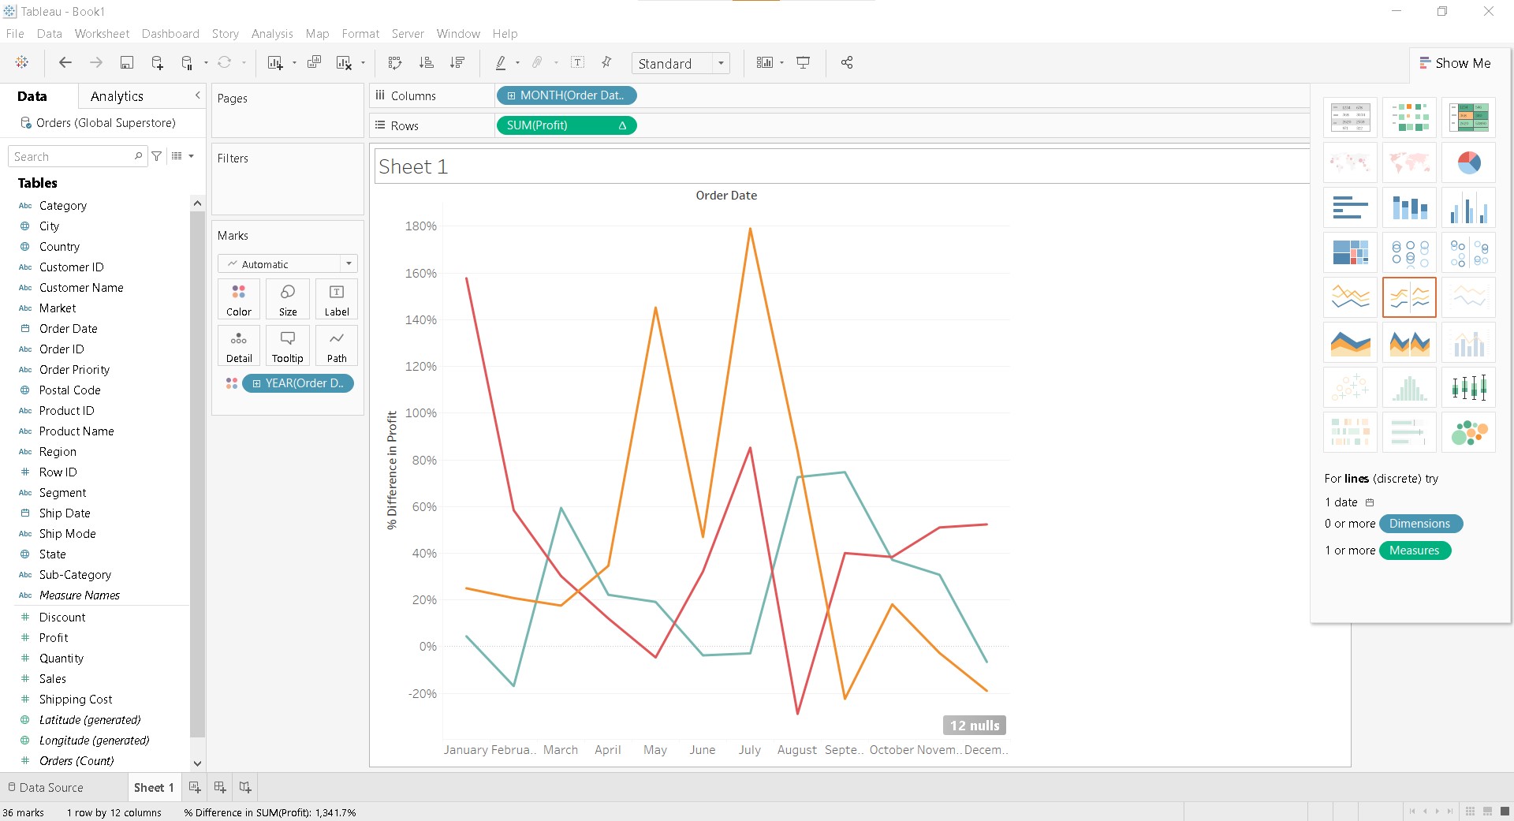Switch to the film strip view
1514x821 pixels.
[x=1487, y=811]
